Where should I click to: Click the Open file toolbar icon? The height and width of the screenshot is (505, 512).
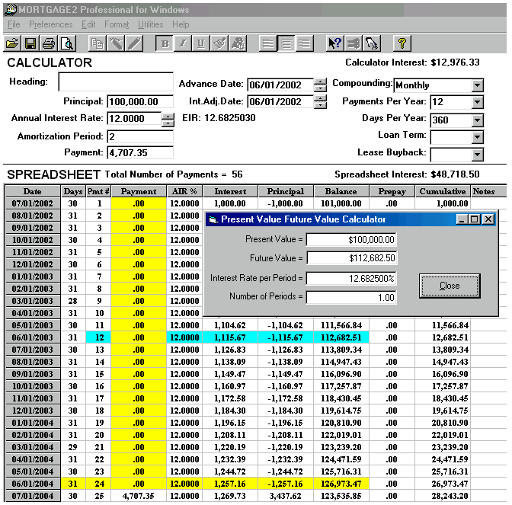point(12,43)
